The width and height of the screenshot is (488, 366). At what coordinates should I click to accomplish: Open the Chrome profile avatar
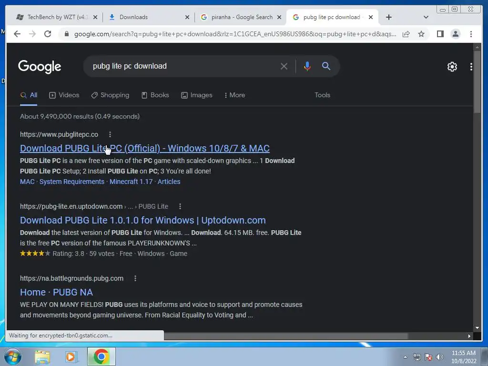[x=455, y=34]
